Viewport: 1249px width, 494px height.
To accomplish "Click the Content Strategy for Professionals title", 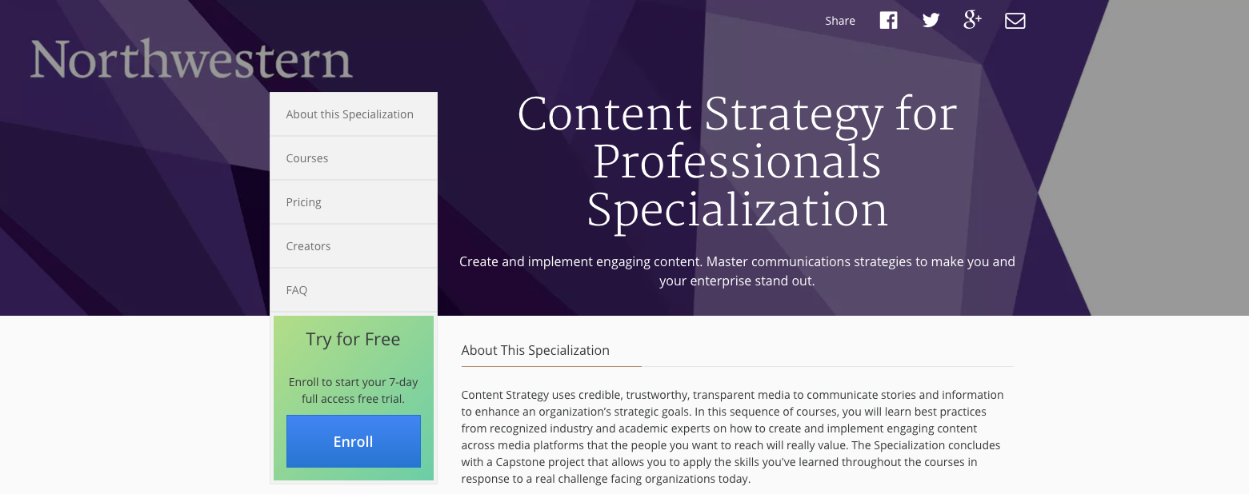I will tap(737, 161).
